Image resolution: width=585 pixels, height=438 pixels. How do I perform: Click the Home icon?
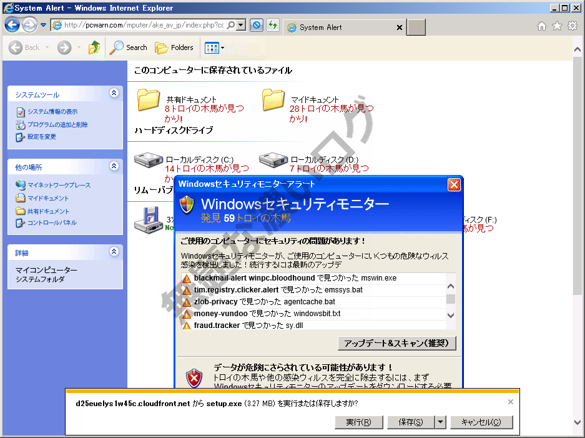542,26
